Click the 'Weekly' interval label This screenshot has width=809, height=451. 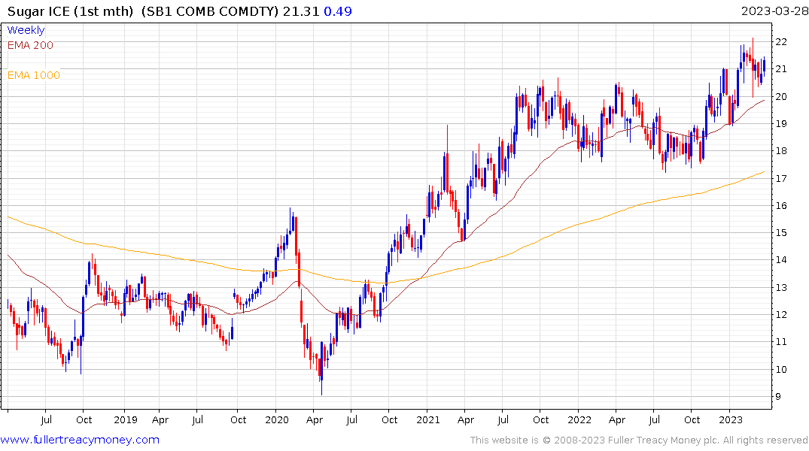(26, 30)
